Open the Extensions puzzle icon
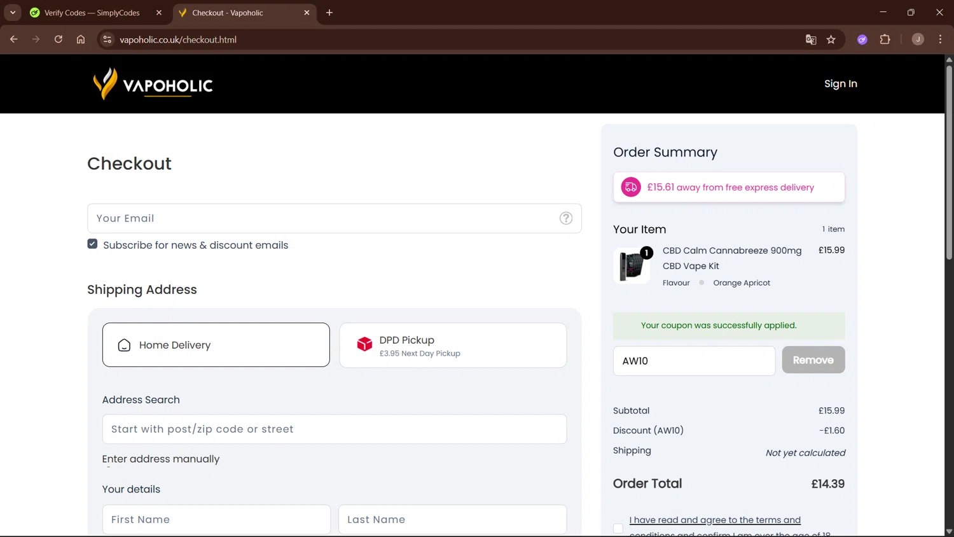Screen dimensions: 954x537 click(x=885, y=39)
